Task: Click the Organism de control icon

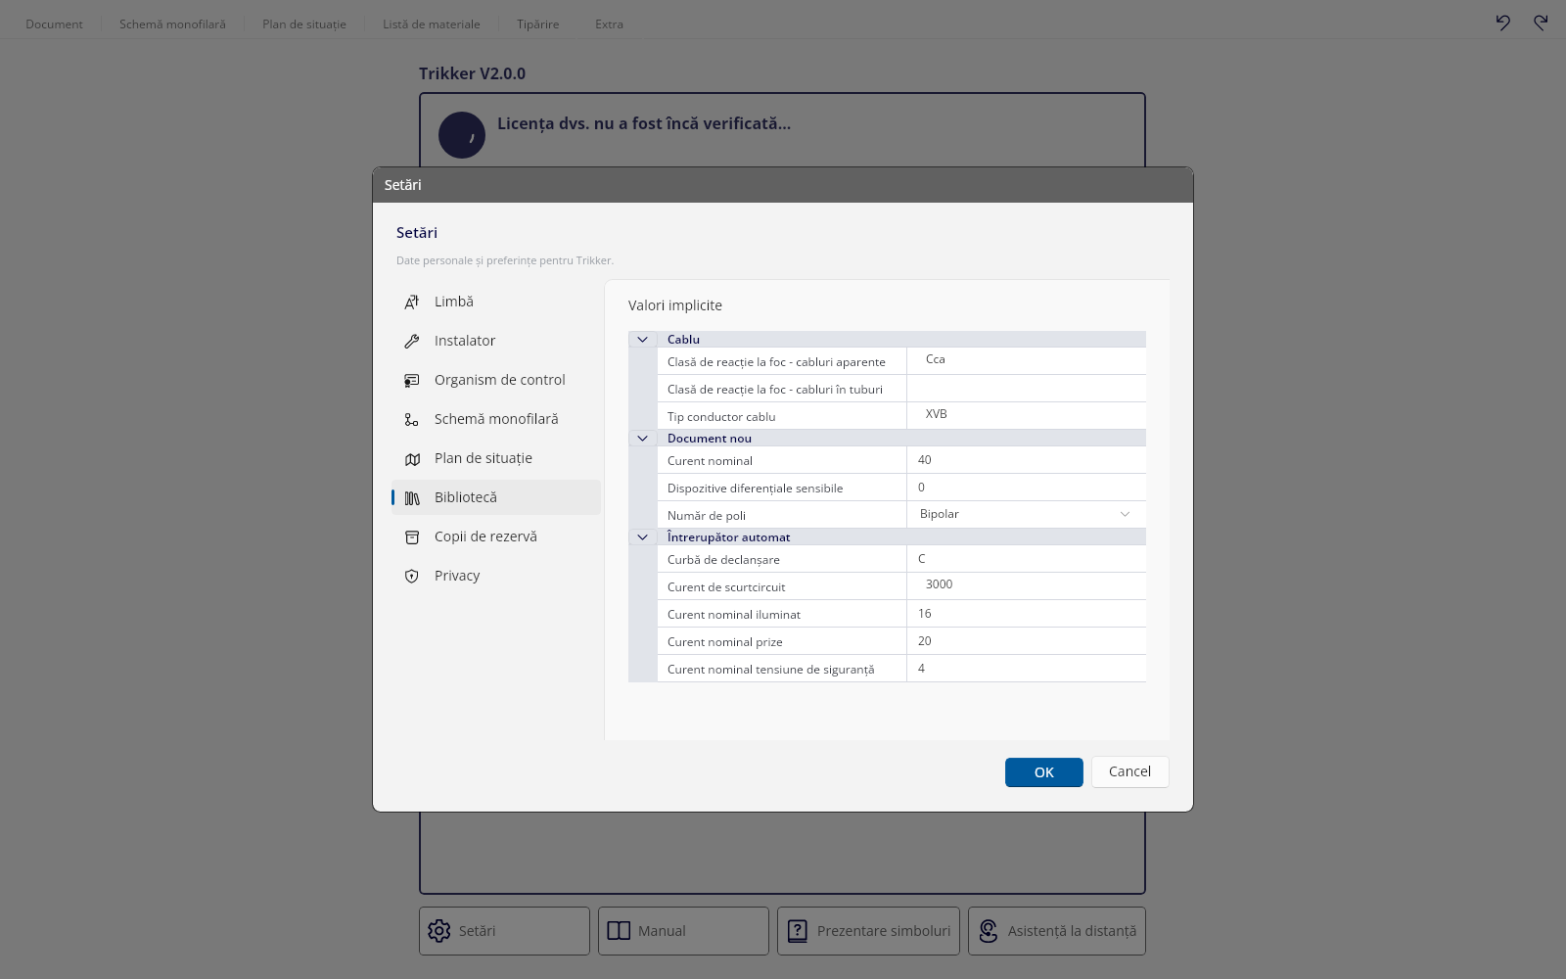Action: [x=412, y=380]
